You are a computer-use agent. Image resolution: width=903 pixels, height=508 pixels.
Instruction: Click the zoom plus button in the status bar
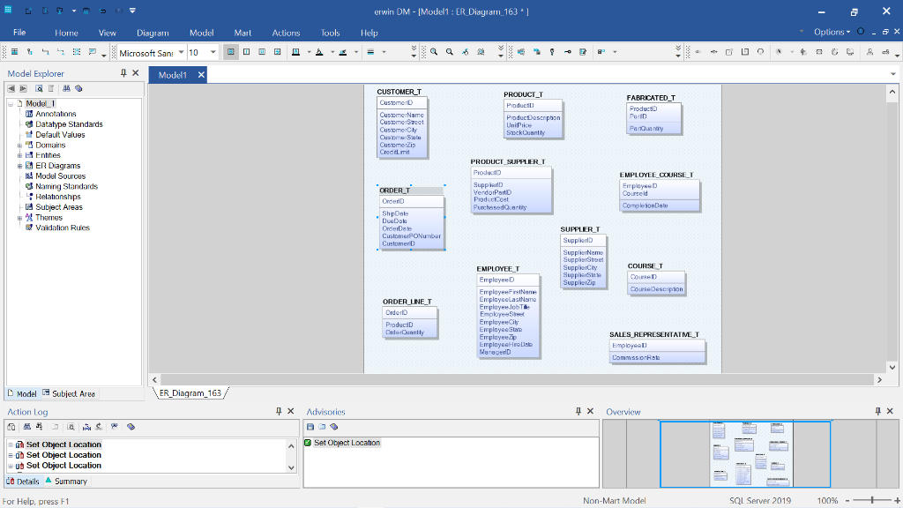tap(897, 500)
